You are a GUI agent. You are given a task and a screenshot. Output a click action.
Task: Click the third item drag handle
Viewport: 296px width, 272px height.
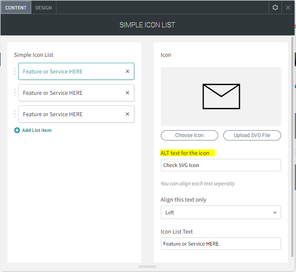click(15, 114)
